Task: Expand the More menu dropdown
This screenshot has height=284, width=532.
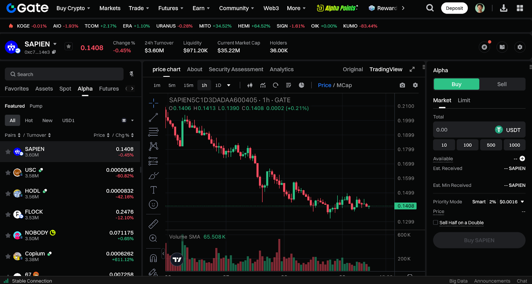Action: [x=296, y=8]
